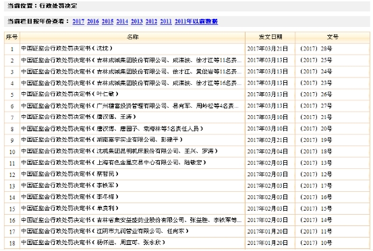
Task: Select document number (2017) 26号
Action: pyautogui.click(x=316, y=94)
